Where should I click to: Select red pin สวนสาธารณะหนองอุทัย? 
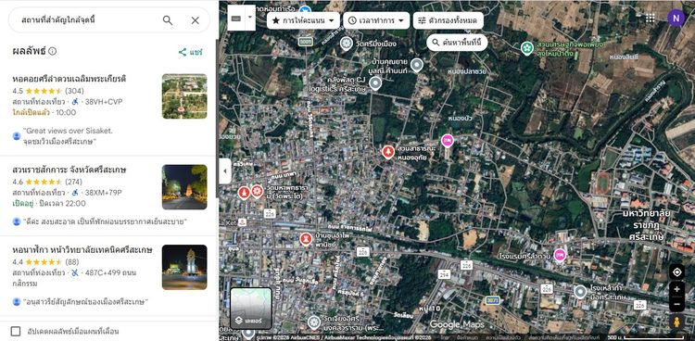388,152
